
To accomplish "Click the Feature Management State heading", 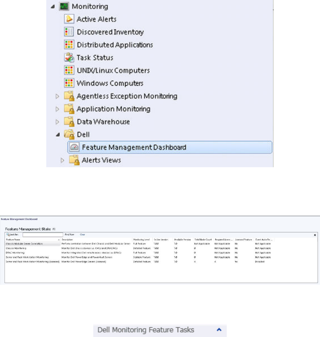I will click(x=28, y=229).
